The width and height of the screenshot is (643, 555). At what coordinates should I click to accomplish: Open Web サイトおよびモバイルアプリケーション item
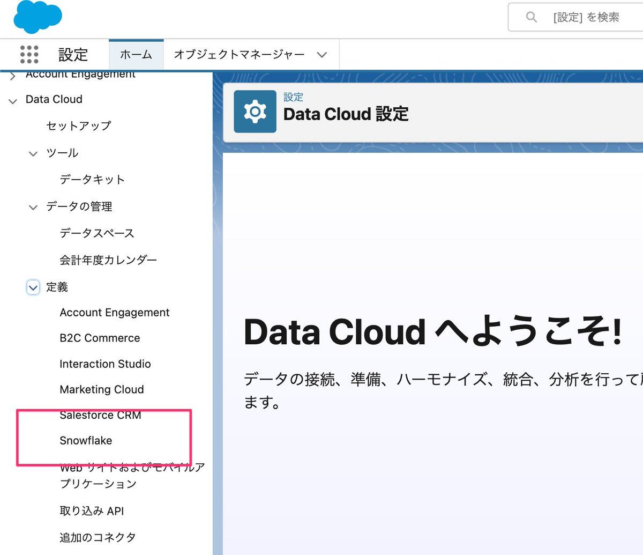point(132,475)
